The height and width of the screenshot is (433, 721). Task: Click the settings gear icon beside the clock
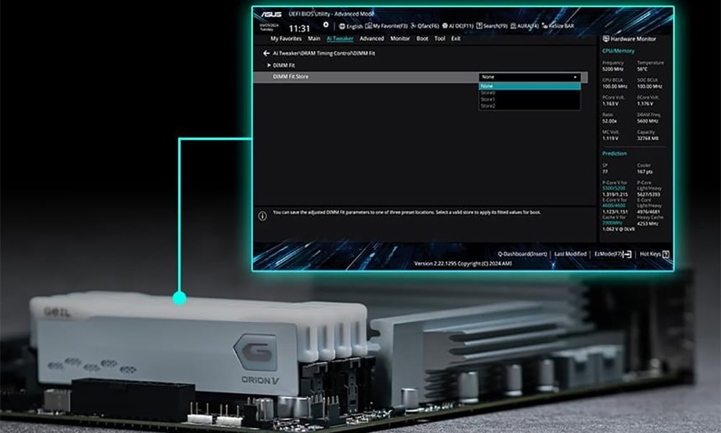pos(326,25)
